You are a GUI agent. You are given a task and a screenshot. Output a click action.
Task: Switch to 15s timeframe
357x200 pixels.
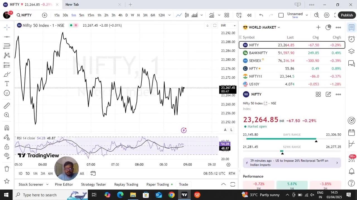coord(57,15)
